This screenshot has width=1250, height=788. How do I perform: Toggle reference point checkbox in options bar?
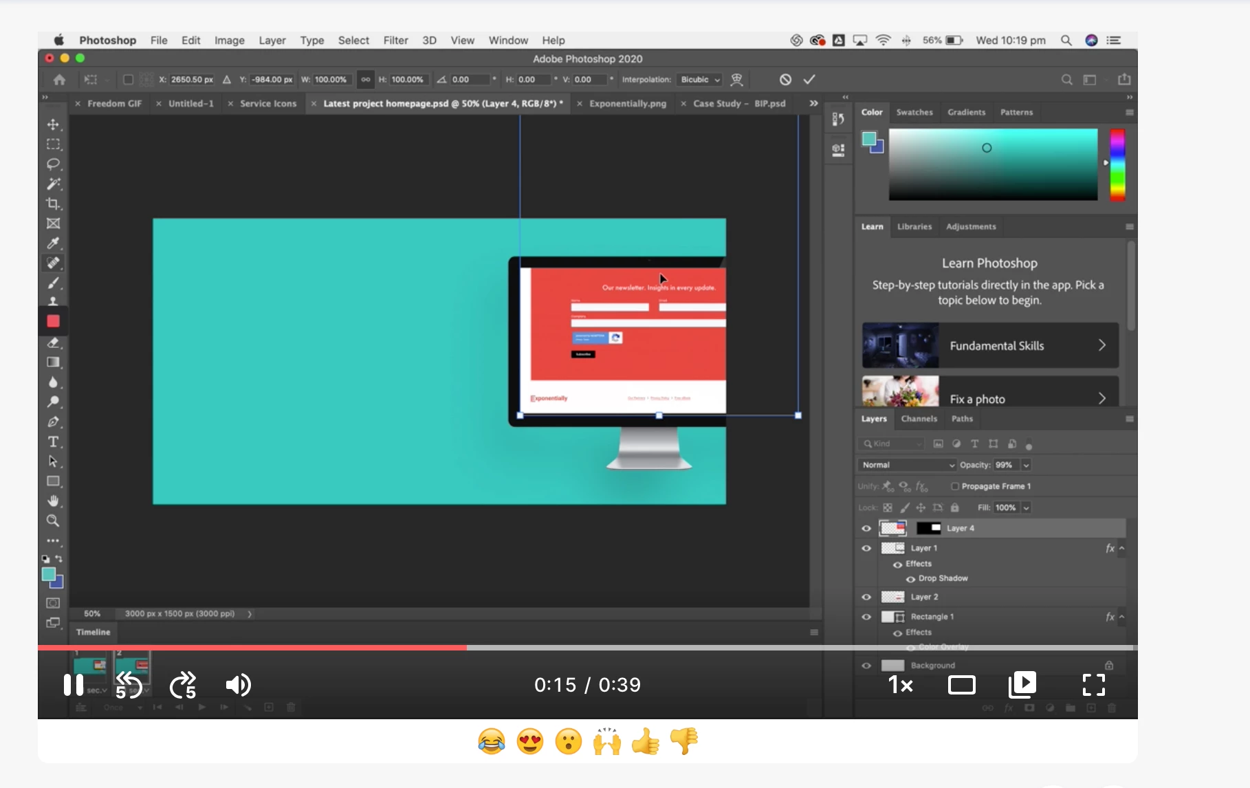[x=128, y=80]
